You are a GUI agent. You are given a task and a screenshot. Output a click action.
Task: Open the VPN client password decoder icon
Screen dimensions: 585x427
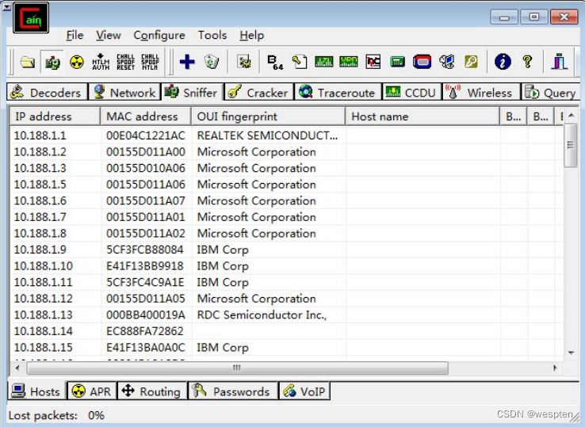pyautogui.click(x=349, y=62)
